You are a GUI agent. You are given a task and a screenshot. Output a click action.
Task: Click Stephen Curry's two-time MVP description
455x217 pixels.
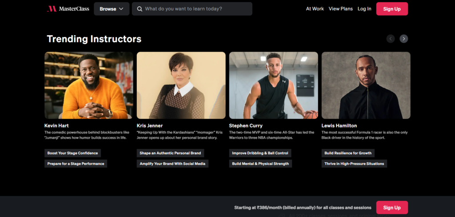[271, 135]
